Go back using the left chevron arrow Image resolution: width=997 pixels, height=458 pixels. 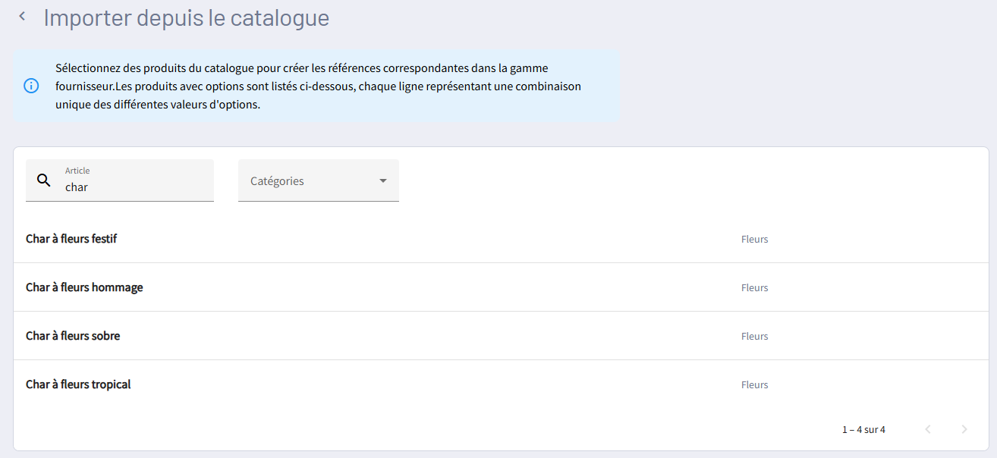tap(22, 17)
